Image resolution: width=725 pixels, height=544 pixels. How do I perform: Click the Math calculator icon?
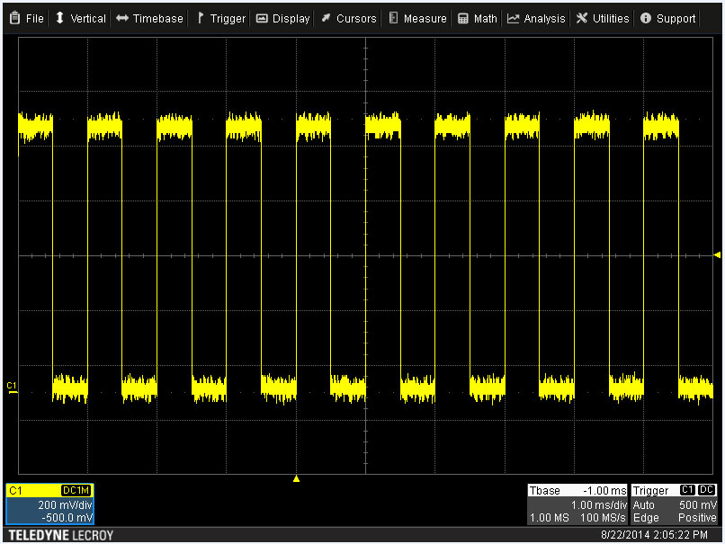(461, 18)
